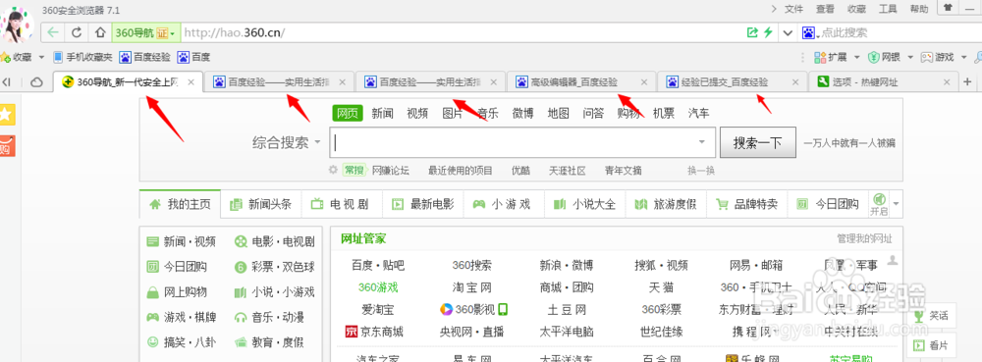Open the skin (shirt) icon in title bar
This screenshot has width=982, height=362.
click(x=948, y=8)
